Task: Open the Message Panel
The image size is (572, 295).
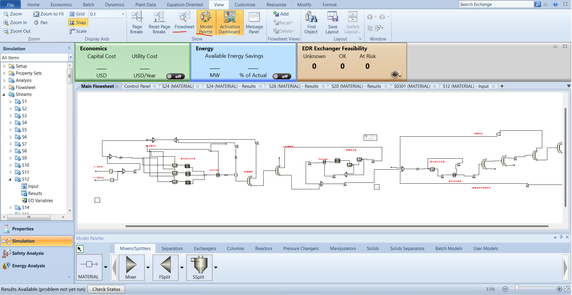Action: [254, 23]
